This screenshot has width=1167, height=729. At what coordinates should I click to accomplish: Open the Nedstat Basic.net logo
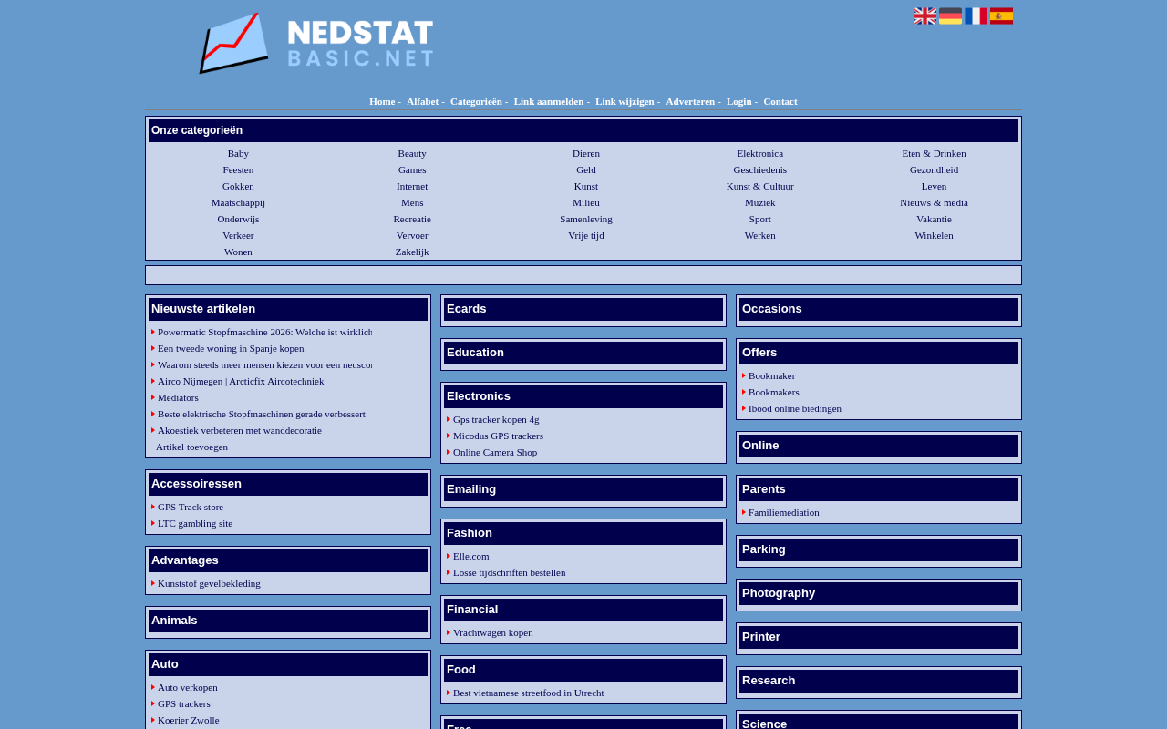click(316, 43)
